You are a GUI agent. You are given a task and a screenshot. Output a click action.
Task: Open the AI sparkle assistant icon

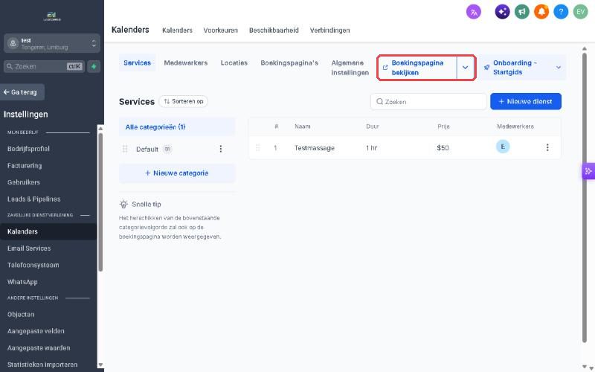point(502,12)
